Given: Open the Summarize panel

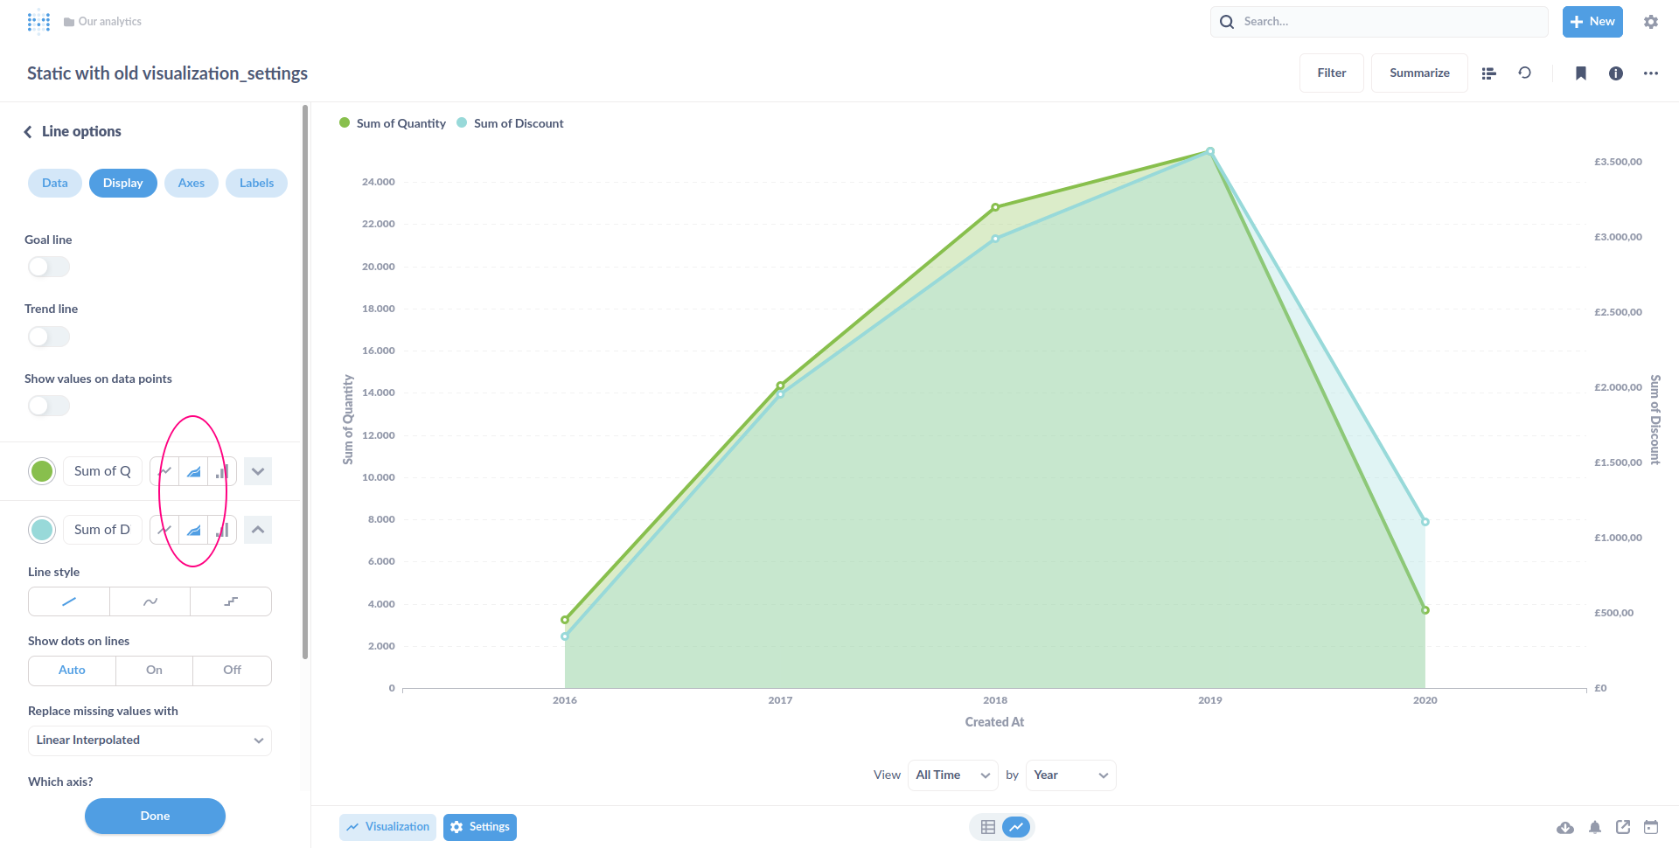Looking at the screenshot, I should [x=1418, y=73].
